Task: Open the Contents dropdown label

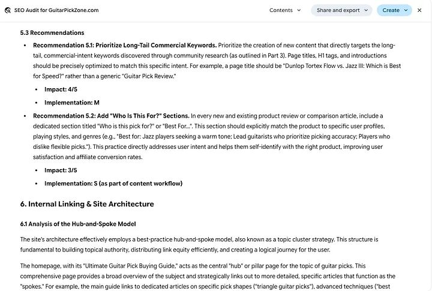Action: coord(281,10)
